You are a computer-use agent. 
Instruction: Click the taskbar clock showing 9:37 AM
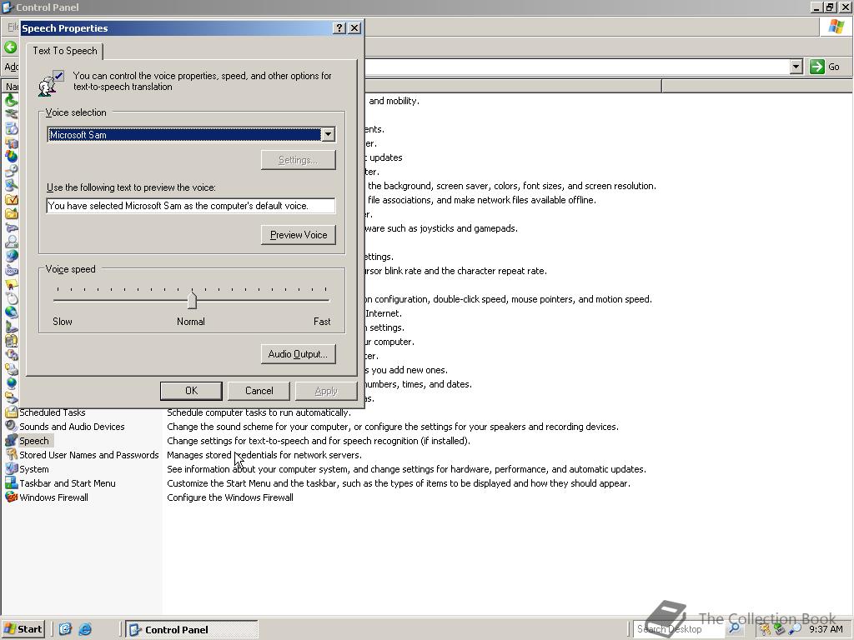click(x=826, y=629)
